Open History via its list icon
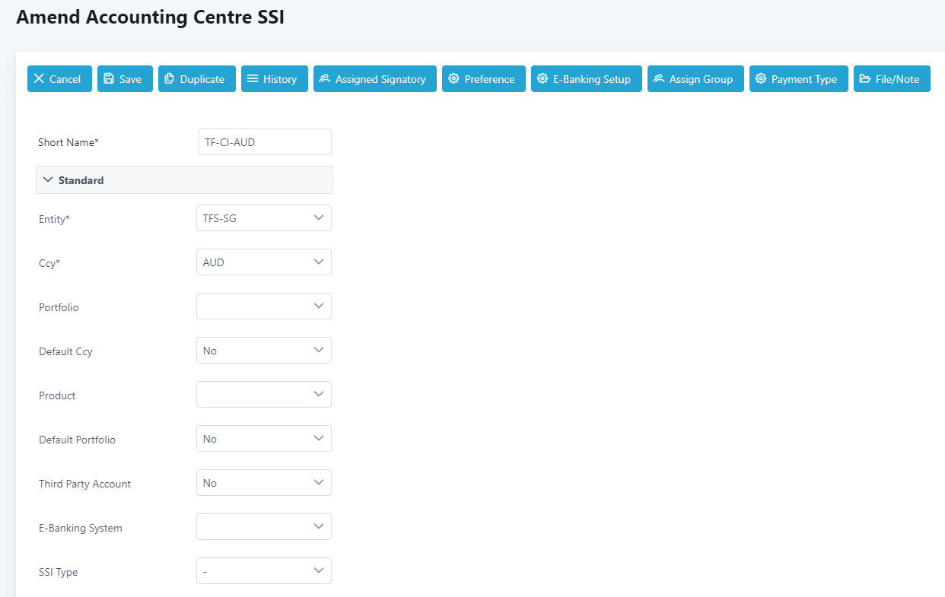The image size is (945, 597). pos(253,79)
